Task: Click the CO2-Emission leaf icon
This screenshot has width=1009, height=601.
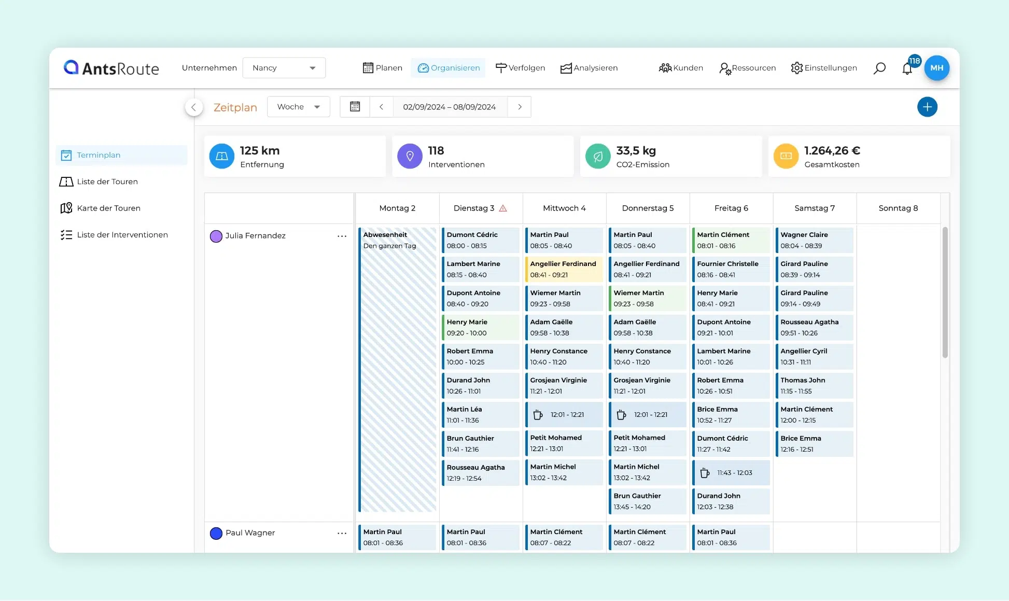Action: pos(598,156)
